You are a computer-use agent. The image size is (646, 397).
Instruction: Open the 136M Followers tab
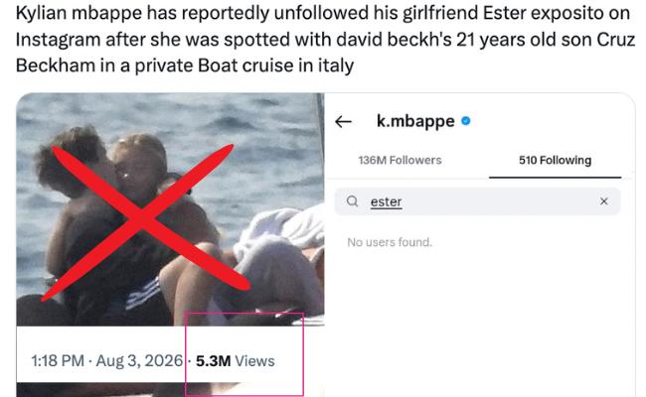click(400, 160)
